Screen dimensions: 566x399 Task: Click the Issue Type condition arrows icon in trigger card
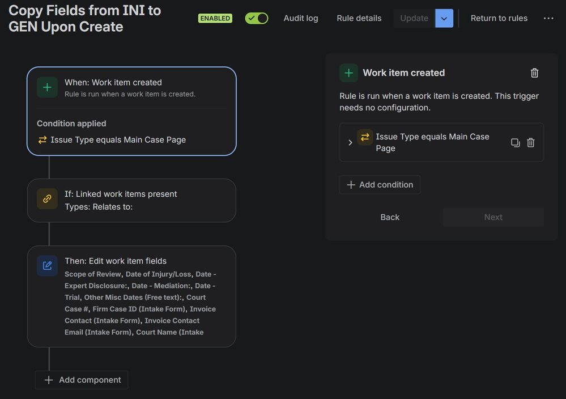42,140
